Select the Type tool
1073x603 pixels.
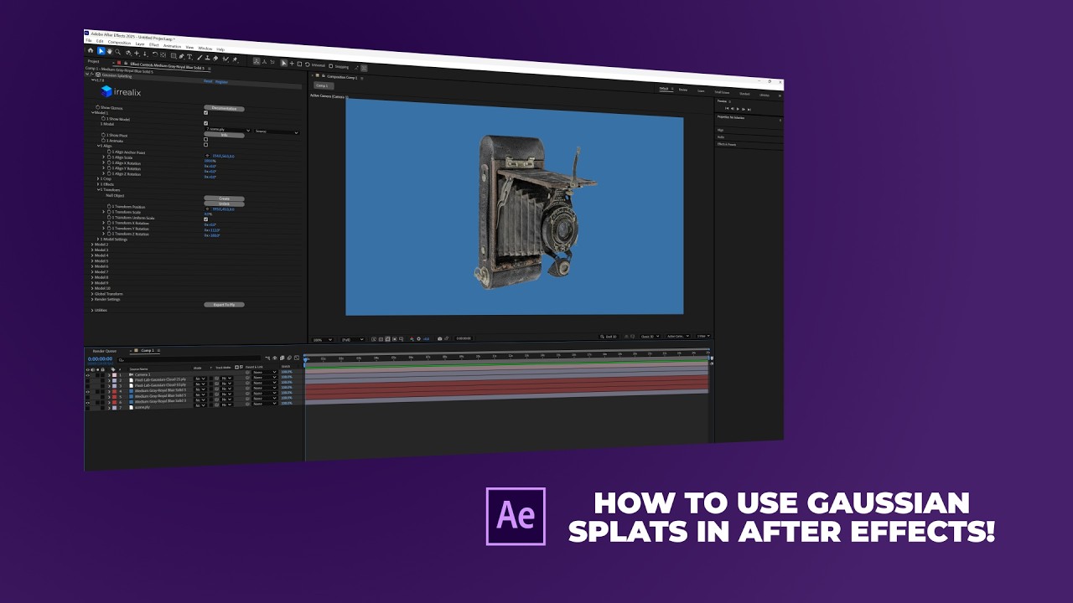[189, 56]
